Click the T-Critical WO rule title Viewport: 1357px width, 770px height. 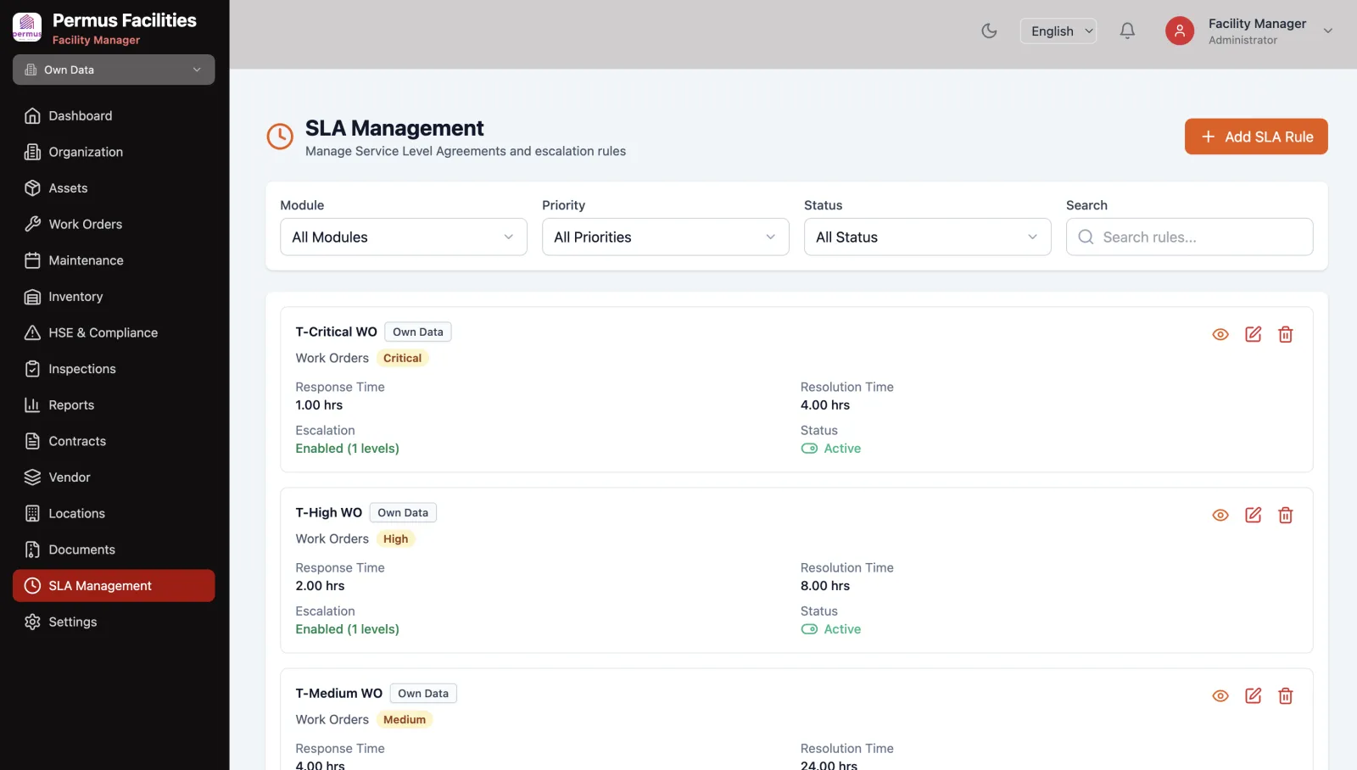point(336,332)
